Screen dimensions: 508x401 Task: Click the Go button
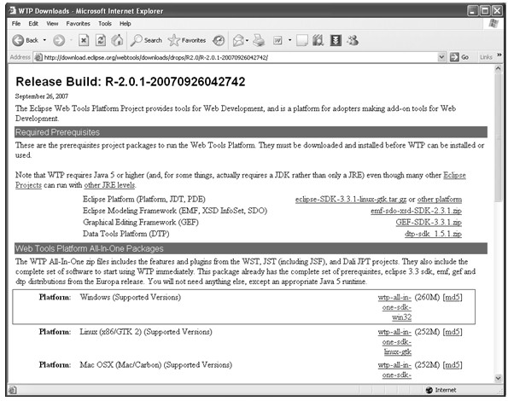click(x=459, y=57)
